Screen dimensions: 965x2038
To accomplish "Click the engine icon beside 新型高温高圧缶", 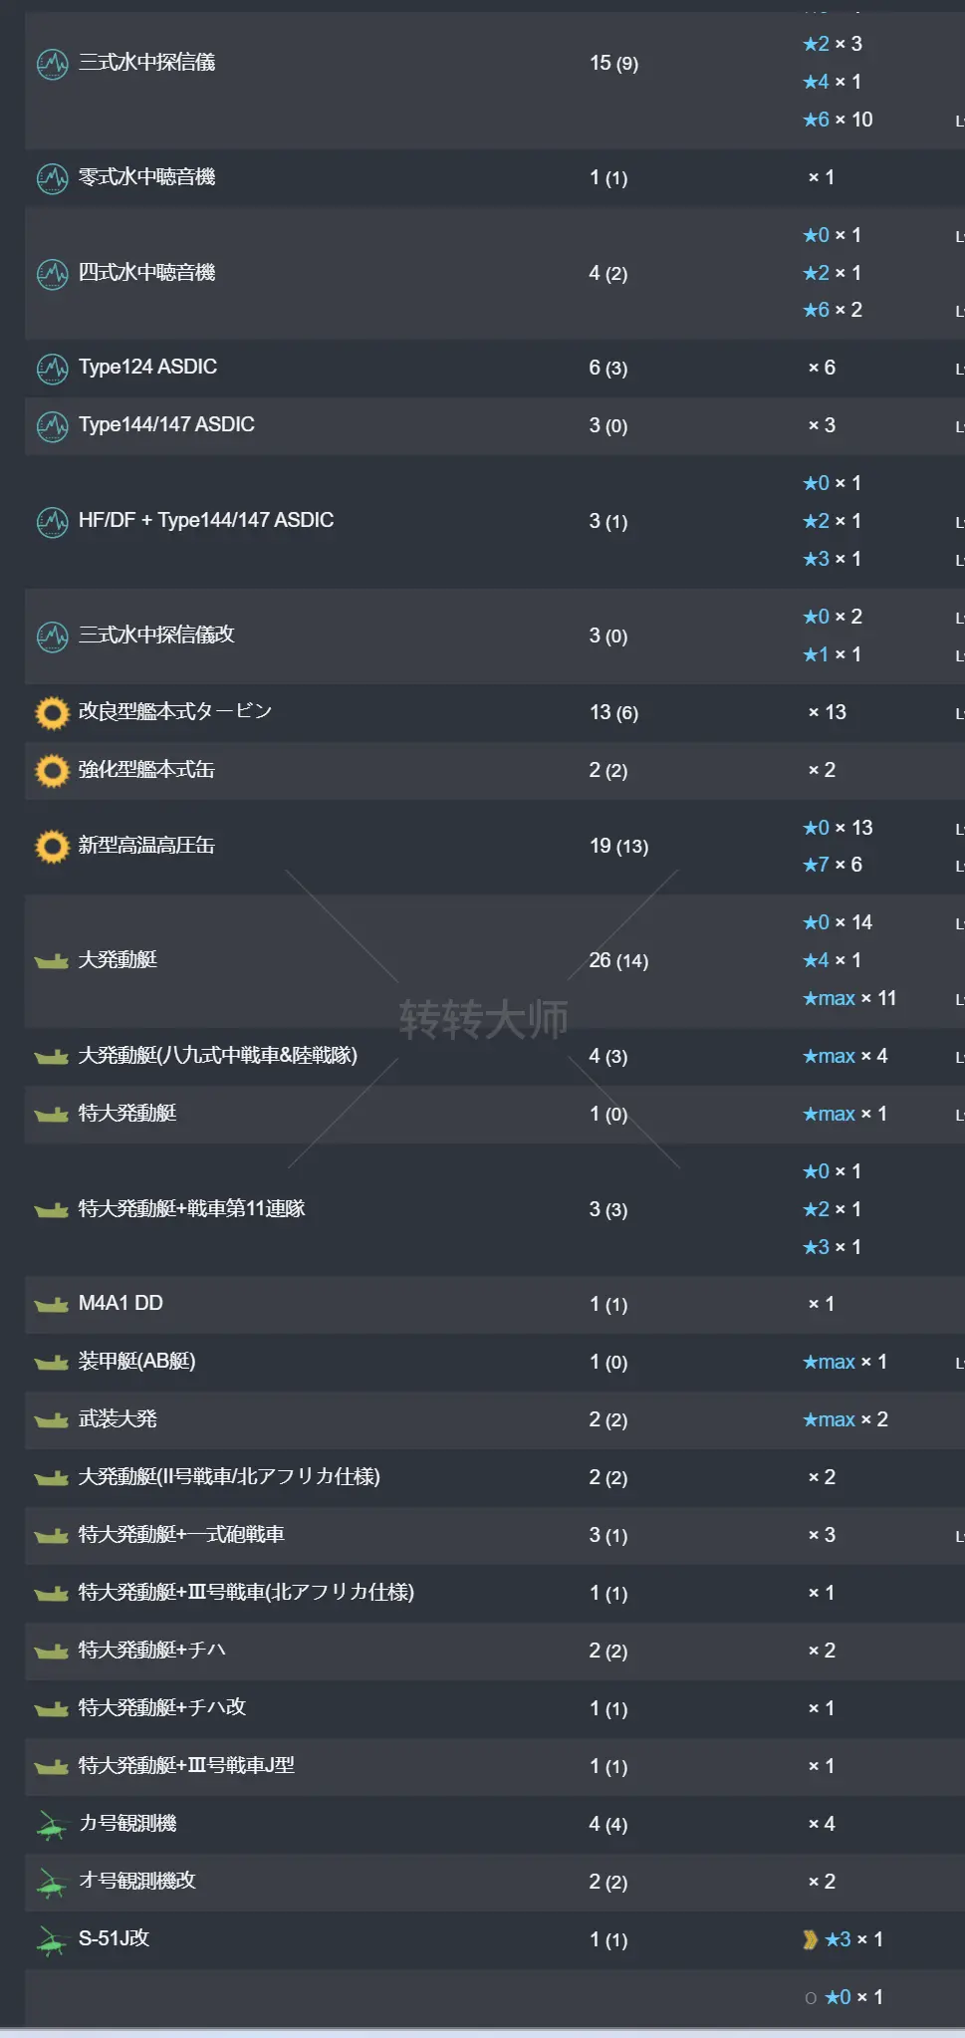I will click(x=52, y=847).
